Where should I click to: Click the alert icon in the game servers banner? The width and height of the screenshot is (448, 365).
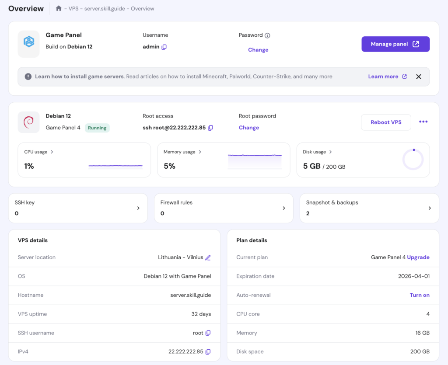28,76
